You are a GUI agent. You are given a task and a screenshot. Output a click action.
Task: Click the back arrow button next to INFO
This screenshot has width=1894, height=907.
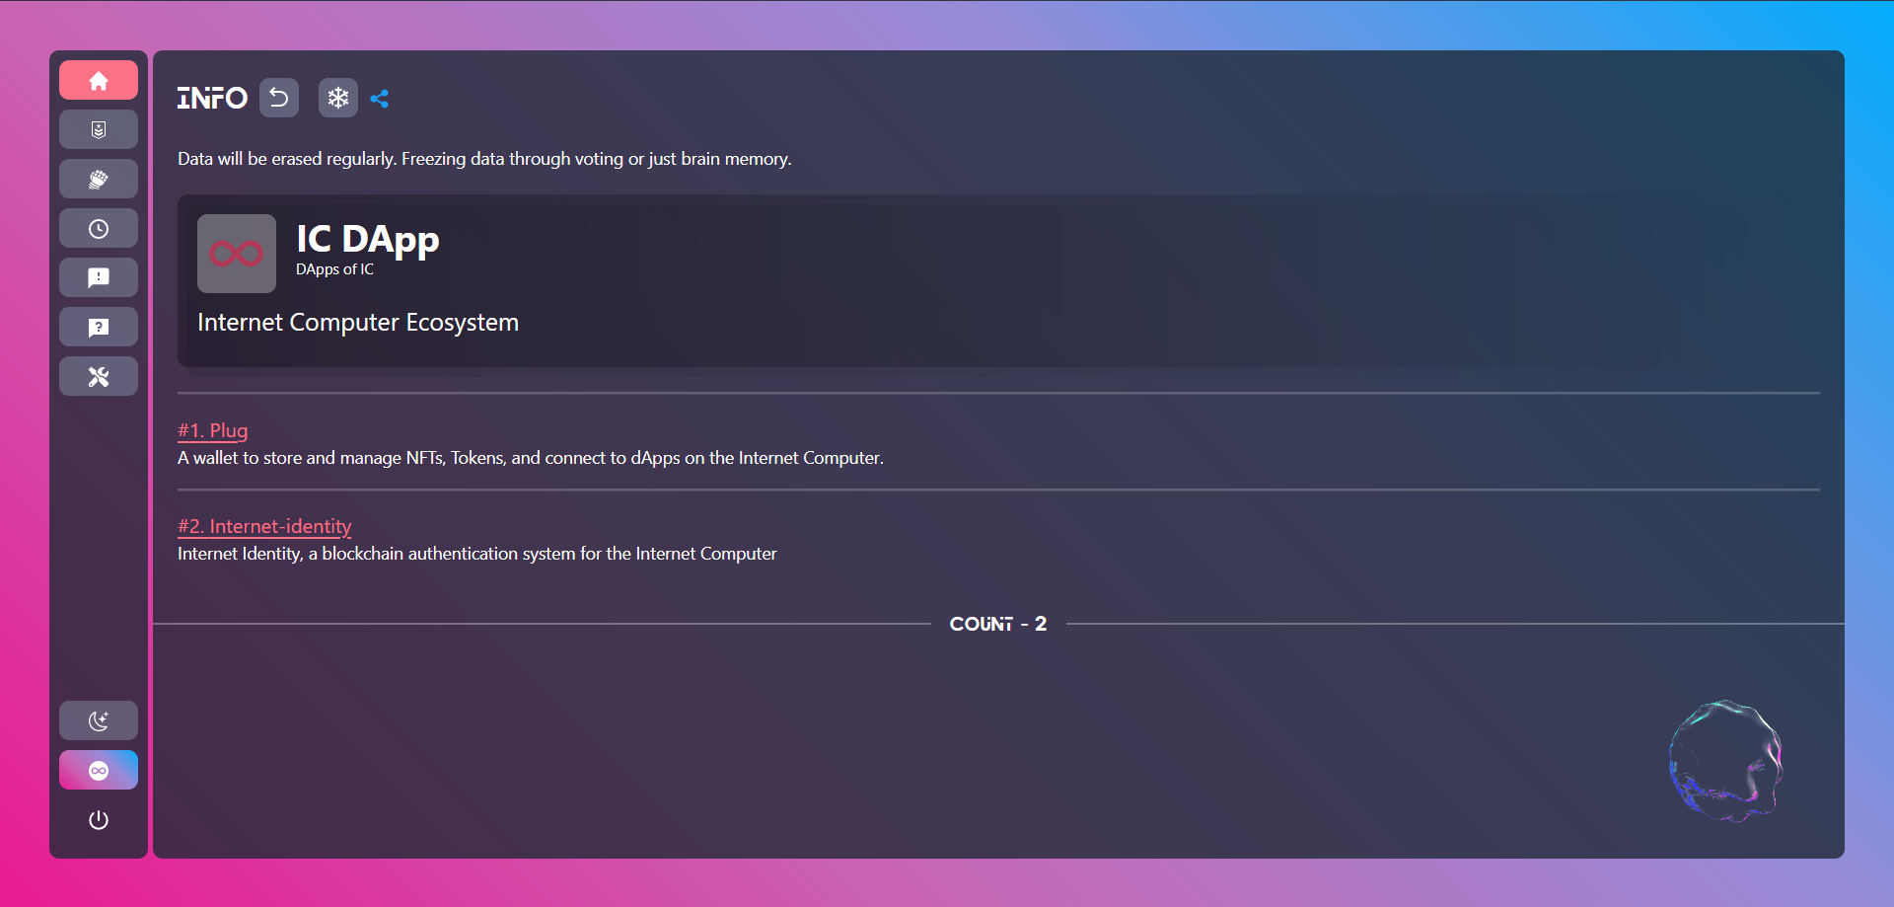coord(279,98)
